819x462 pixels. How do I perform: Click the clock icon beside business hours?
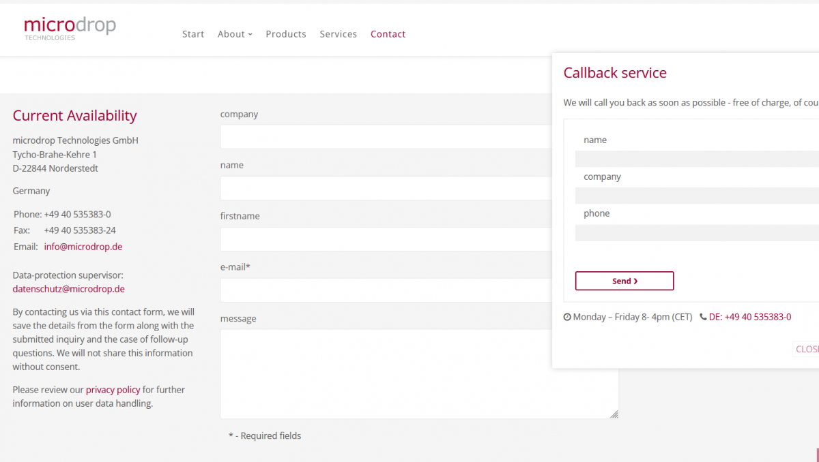tap(567, 317)
